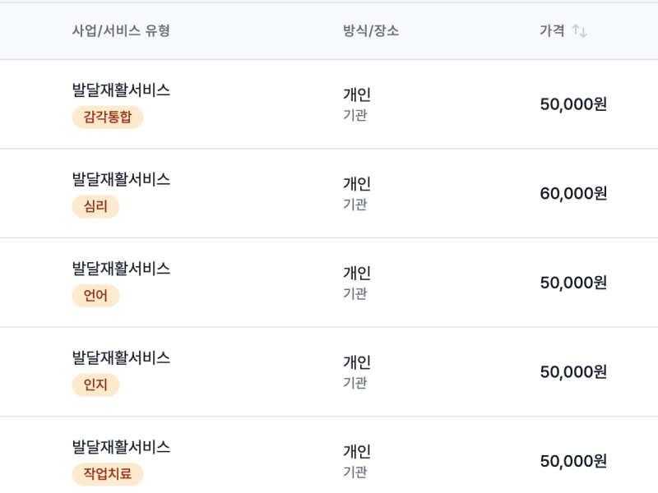
Task: Select the 언어 category badge
Action: pyautogui.click(x=95, y=297)
